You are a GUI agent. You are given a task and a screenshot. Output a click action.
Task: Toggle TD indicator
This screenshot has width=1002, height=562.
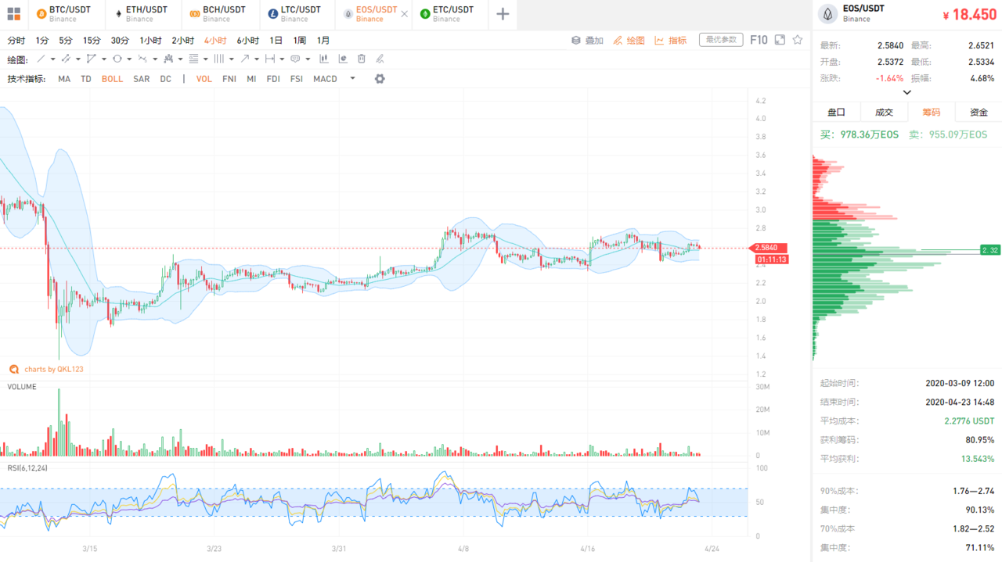tap(86, 79)
